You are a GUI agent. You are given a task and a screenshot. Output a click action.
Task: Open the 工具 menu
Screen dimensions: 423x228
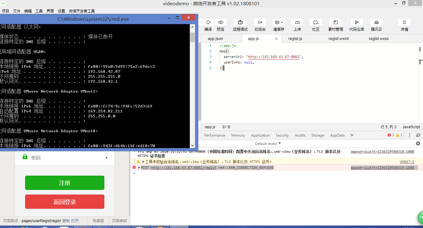point(39,11)
